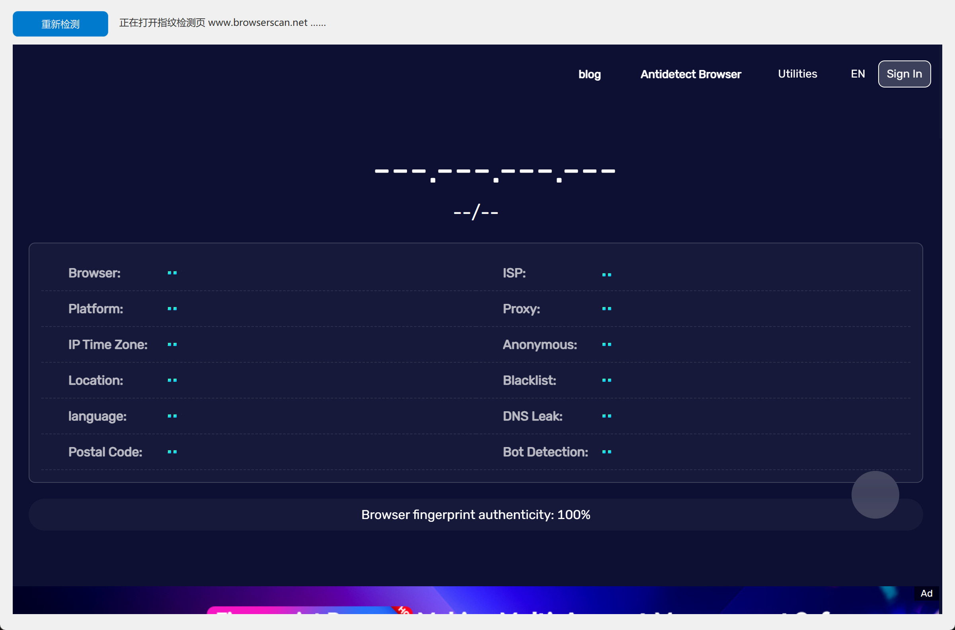Select the Proxy: label
The image size is (955, 630).
click(x=521, y=309)
